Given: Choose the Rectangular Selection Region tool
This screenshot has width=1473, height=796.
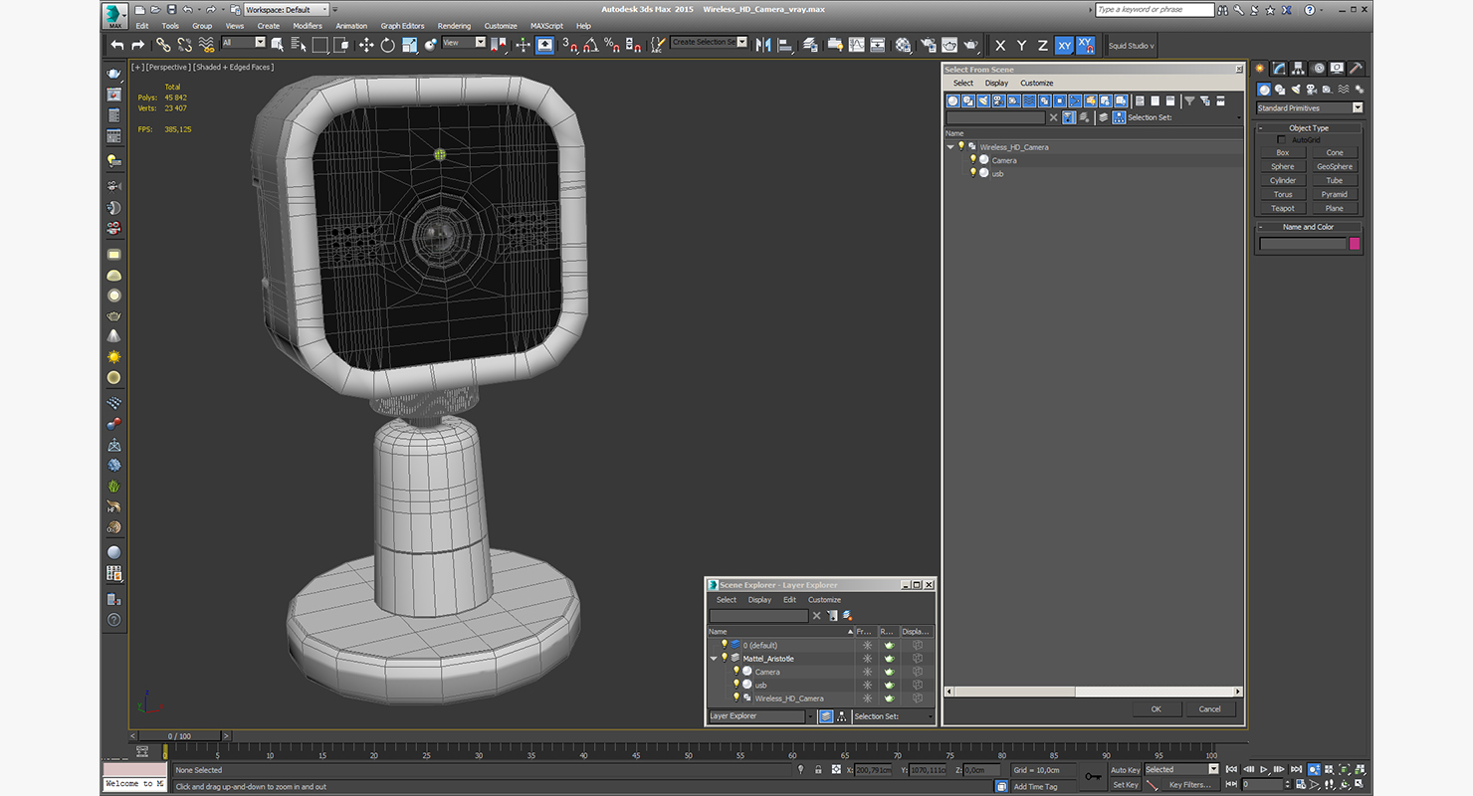Looking at the screenshot, I should coord(319,45).
